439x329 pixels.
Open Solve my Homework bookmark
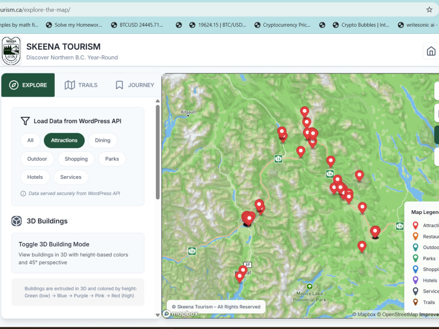[x=74, y=25]
